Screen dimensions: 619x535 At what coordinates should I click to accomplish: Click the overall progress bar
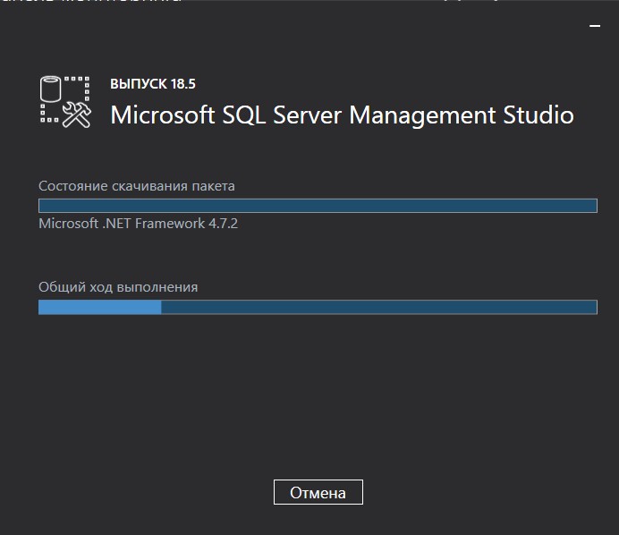(318, 307)
